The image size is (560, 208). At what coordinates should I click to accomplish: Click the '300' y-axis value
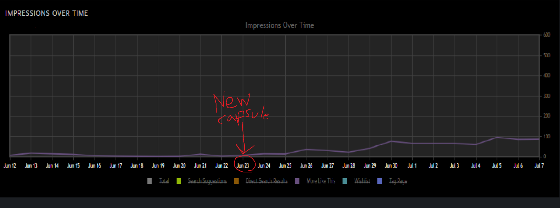pyautogui.click(x=547, y=96)
